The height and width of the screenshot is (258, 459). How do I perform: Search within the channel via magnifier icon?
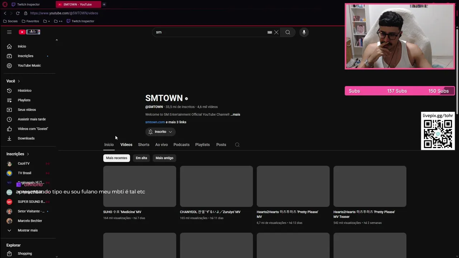pyautogui.click(x=237, y=145)
